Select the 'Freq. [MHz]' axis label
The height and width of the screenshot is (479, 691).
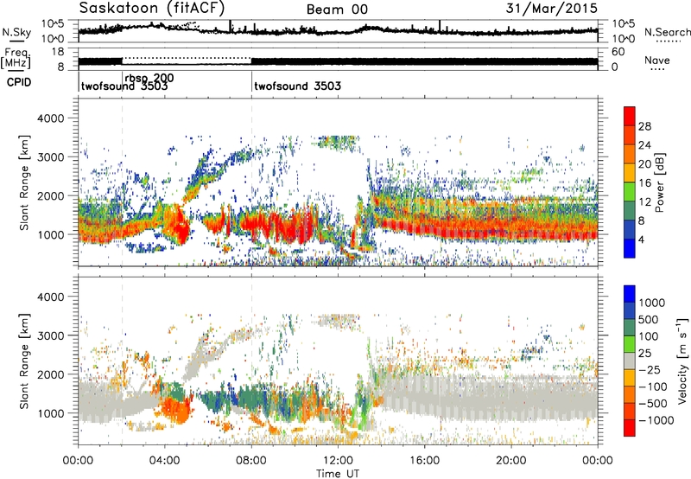tap(16, 58)
